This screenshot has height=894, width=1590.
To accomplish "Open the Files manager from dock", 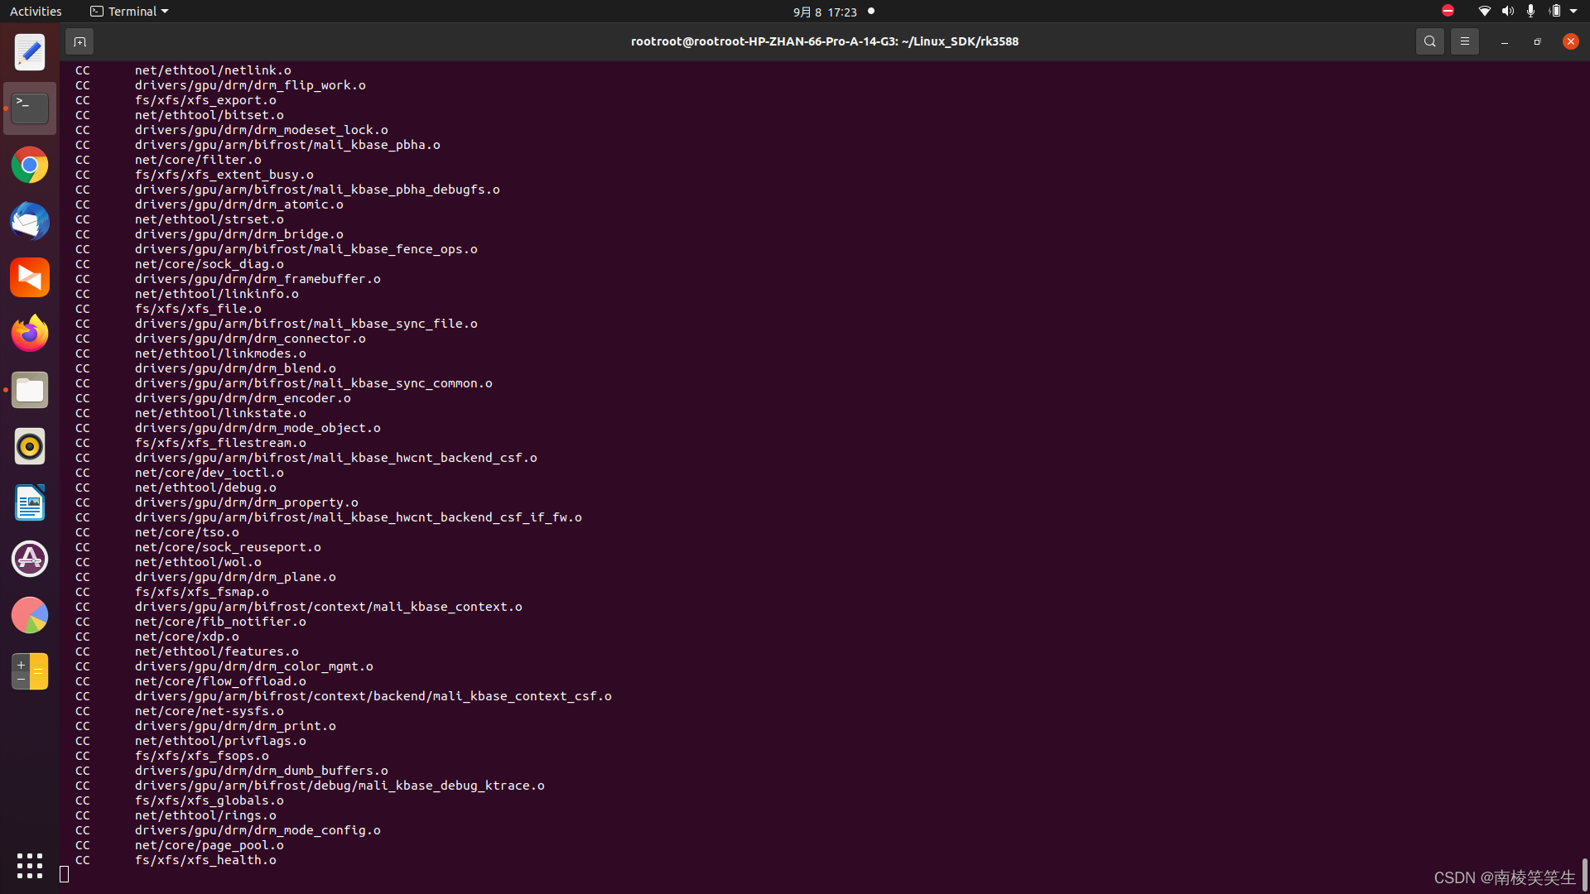I will coord(30,390).
